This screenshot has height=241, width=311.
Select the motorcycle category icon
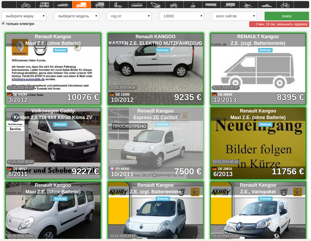click(26, 5)
